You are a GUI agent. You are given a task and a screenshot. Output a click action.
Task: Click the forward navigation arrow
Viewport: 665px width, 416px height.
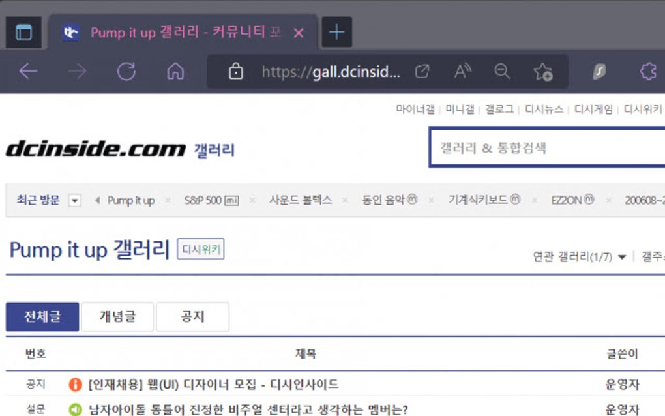77,71
